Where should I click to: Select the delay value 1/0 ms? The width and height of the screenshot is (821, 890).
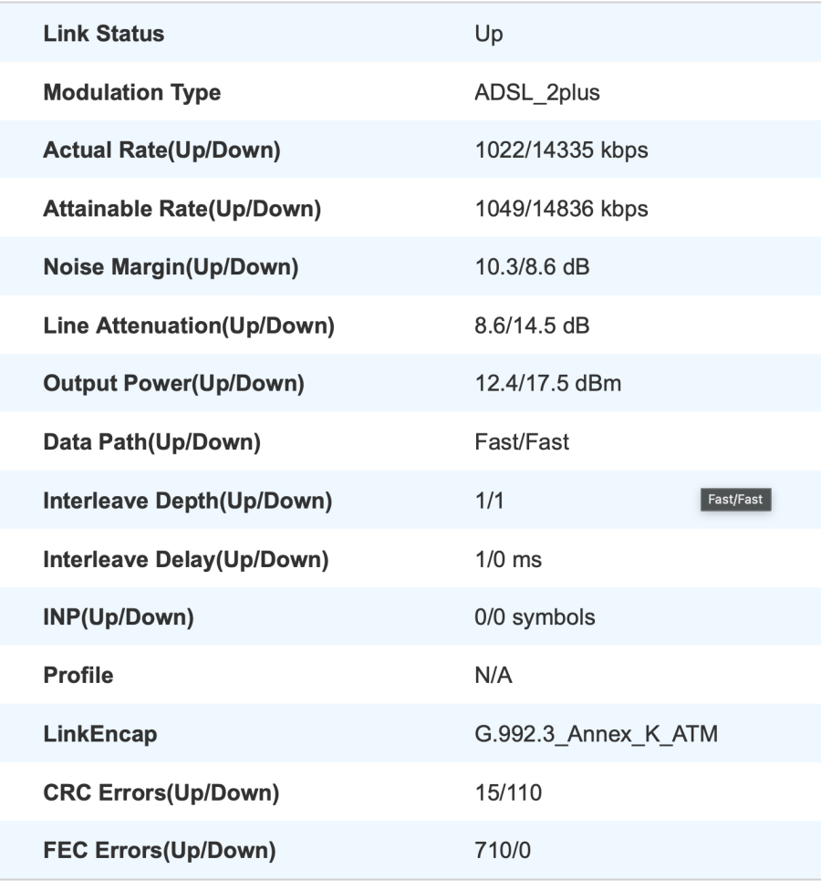click(504, 559)
